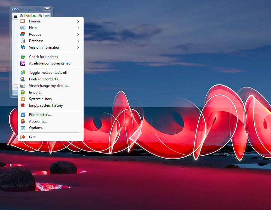This screenshot has width=271, height=210.
Task: Choose Check for updates menu entry
Action: pyautogui.click(x=51, y=57)
